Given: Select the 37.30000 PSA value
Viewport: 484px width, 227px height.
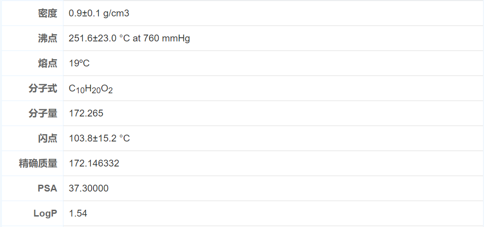Looking at the screenshot, I should (x=89, y=188).
